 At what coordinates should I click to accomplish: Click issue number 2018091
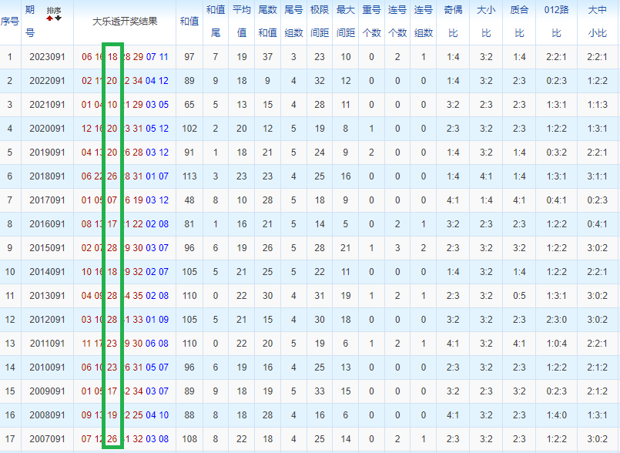pyautogui.click(x=47, y=176)
